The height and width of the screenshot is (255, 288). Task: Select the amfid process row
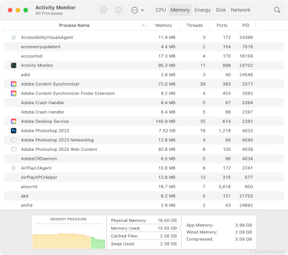coord(144,205)
